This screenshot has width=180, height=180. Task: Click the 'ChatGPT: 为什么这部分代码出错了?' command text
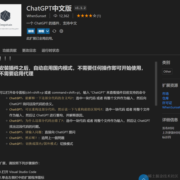tap(37, 121)
